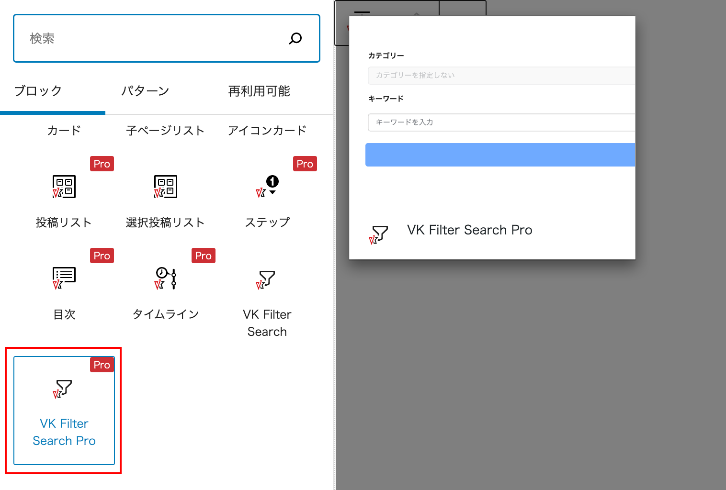
Task: Select the VK Filter Search block icon
Action: pos(265,279)
